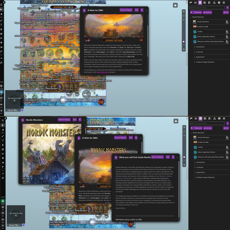Click magnifier icon in What you will find header

click(x=173, y=157)
